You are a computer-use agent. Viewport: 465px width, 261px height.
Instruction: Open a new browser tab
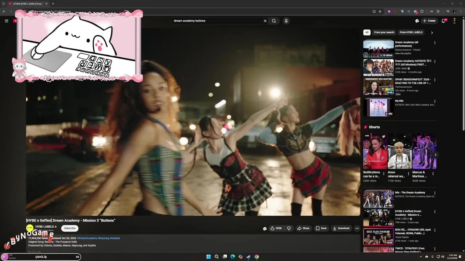[x=53, y=4]
